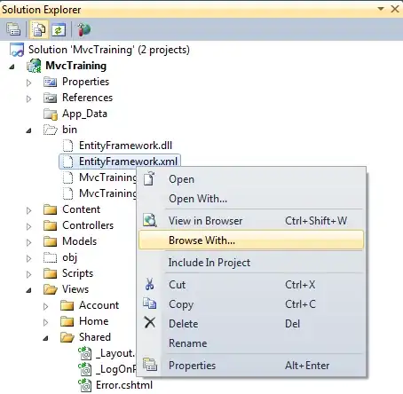
Task: Click the Delete X icon in context menu
Action: pos(150,322)
